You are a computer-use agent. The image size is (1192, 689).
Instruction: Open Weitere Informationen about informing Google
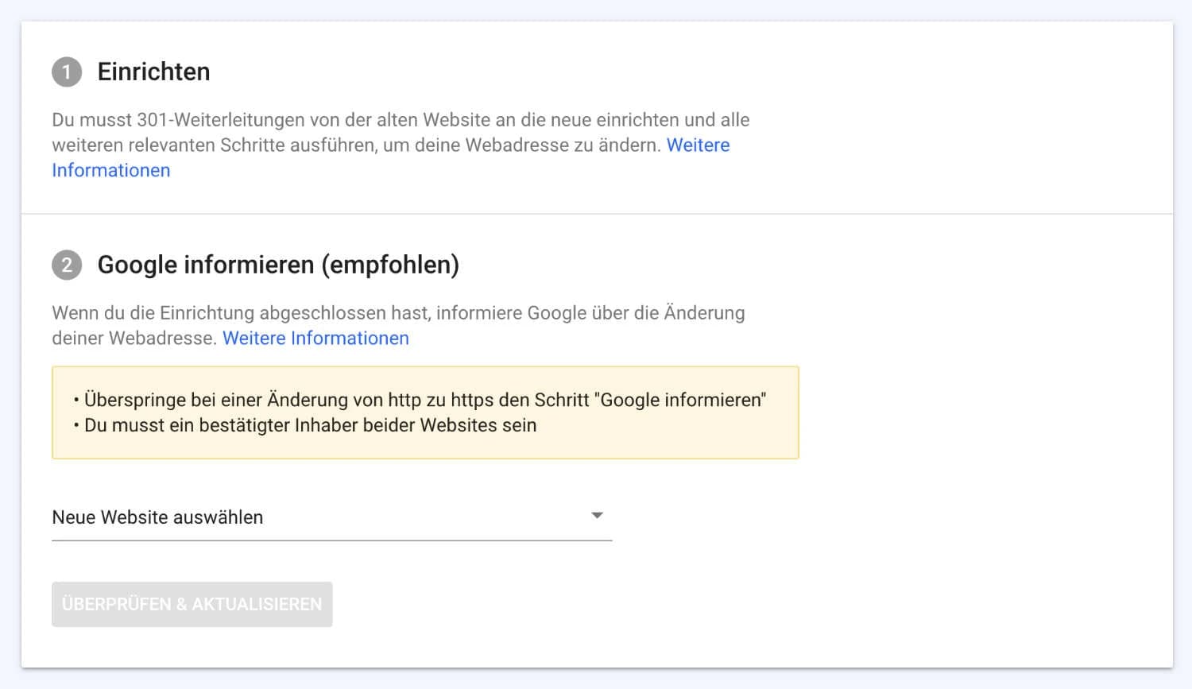315,338
